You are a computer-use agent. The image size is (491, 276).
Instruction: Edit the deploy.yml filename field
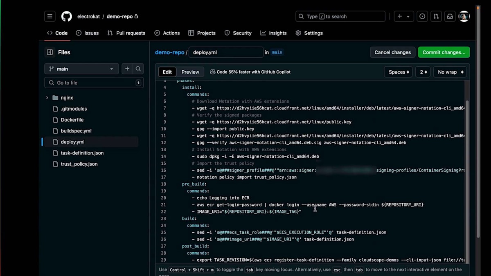pyautogui.click(x=226, y=52)
